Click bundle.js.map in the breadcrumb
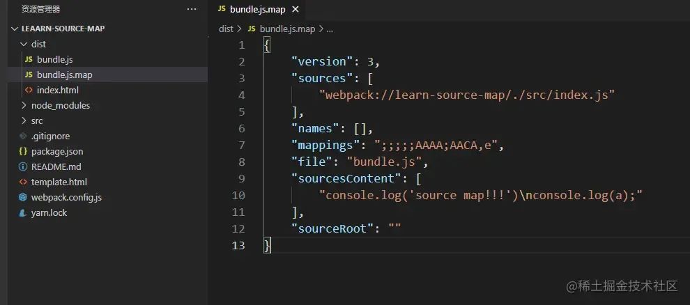 pyautogui.click(x=287, y=29)
